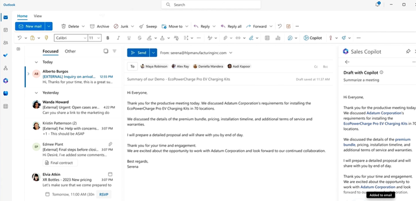416x201 pixels.
Task: Open the New mail dropdown arrow
Action: pos(48,26)
